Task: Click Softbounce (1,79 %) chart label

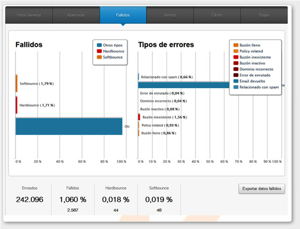Action: click(37, 84)
